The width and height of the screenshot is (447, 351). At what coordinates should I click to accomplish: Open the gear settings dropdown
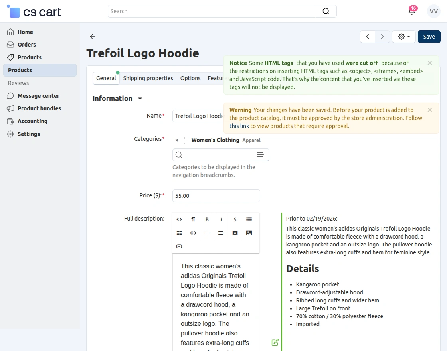pos(403,36)
